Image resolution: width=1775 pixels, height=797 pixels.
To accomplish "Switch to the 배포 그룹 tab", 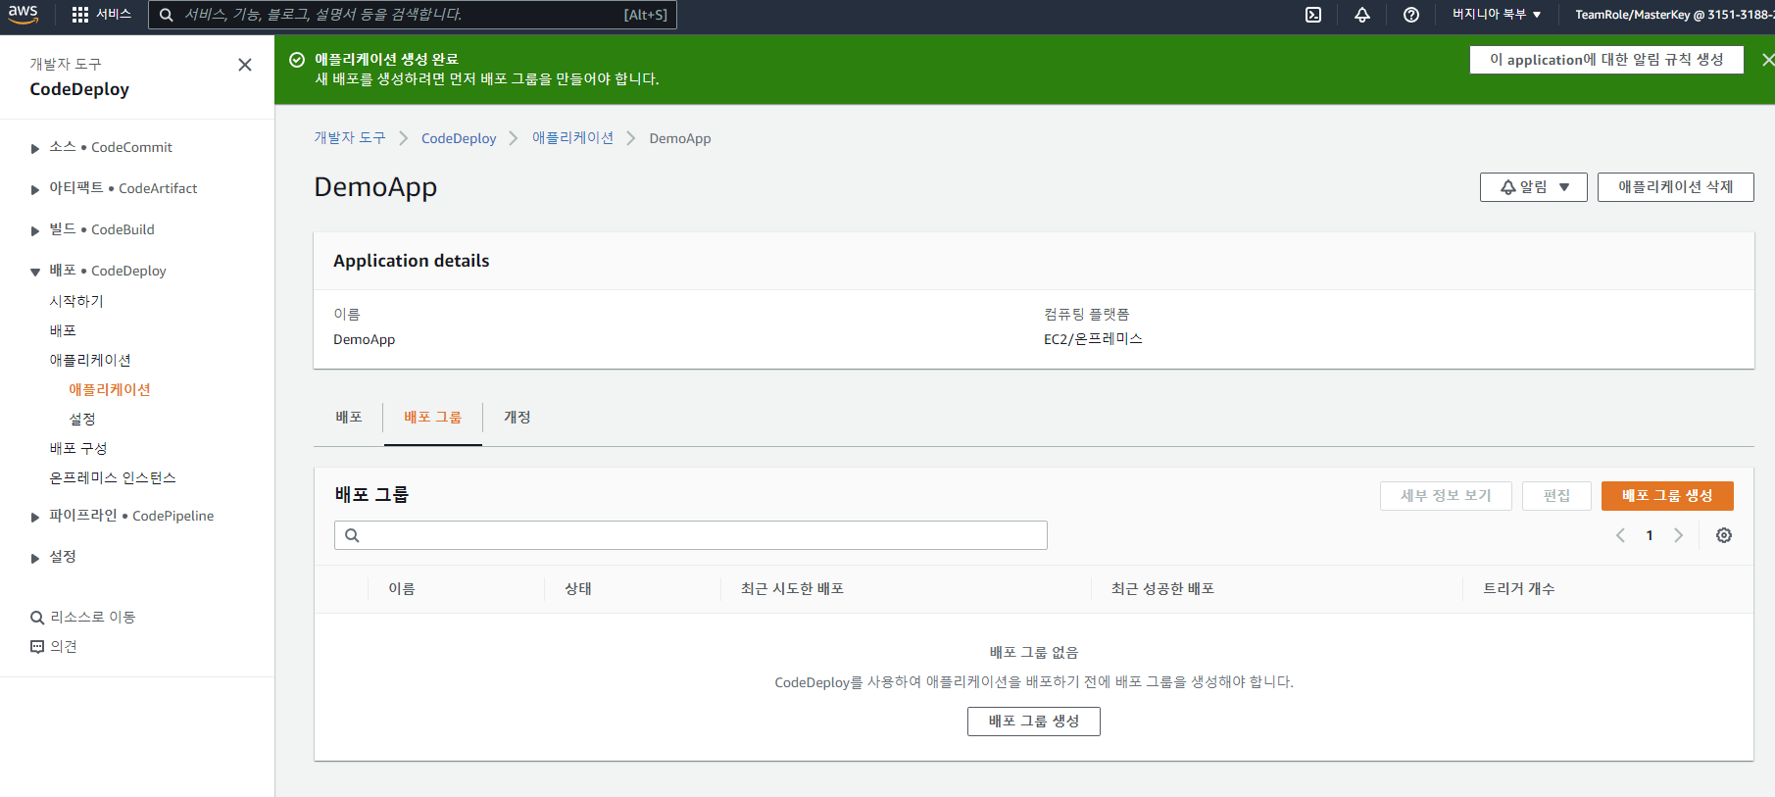I will (432, 418).
